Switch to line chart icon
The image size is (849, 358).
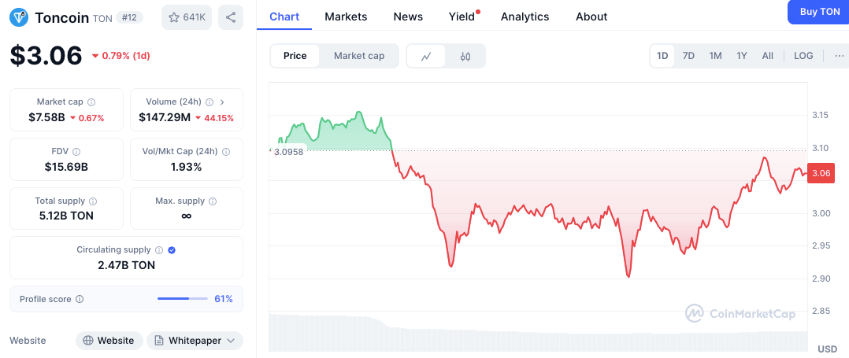(x=426, y=56)
